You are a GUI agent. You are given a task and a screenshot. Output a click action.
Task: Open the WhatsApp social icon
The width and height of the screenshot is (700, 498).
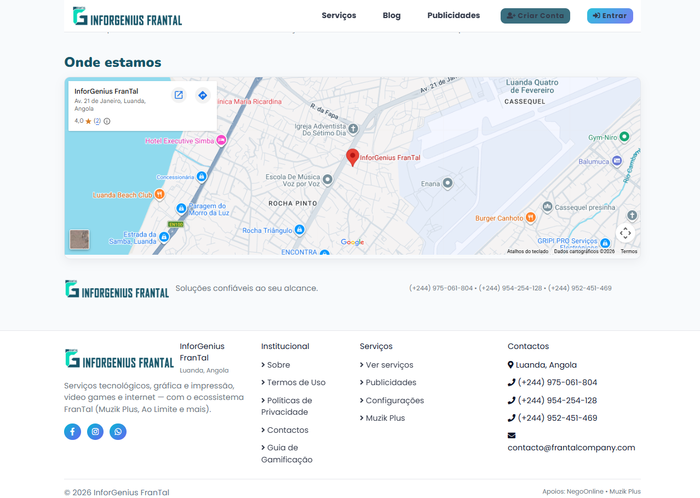(x=118, y=432)
